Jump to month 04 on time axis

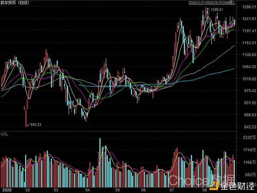click(x=87, y=189)
